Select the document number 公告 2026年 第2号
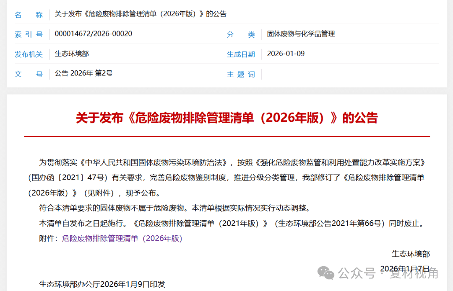This screenshot has width=453, height=291. tap(83, 73)
